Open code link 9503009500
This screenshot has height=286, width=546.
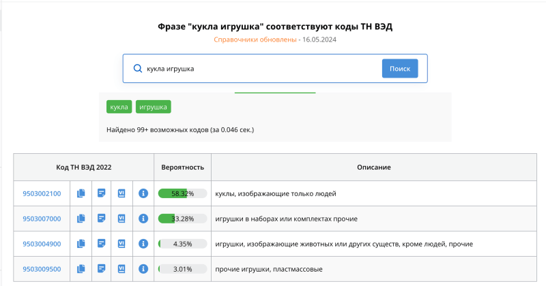coord(42,269)
